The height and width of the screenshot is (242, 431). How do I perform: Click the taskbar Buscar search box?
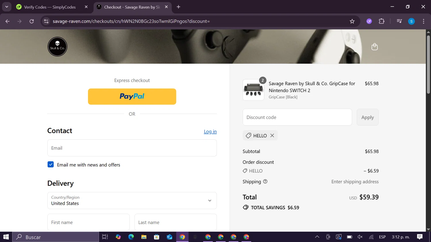coord(56,237)
